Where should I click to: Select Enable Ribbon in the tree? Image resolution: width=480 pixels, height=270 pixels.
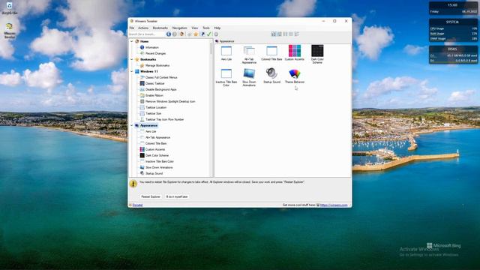[154, 95]
